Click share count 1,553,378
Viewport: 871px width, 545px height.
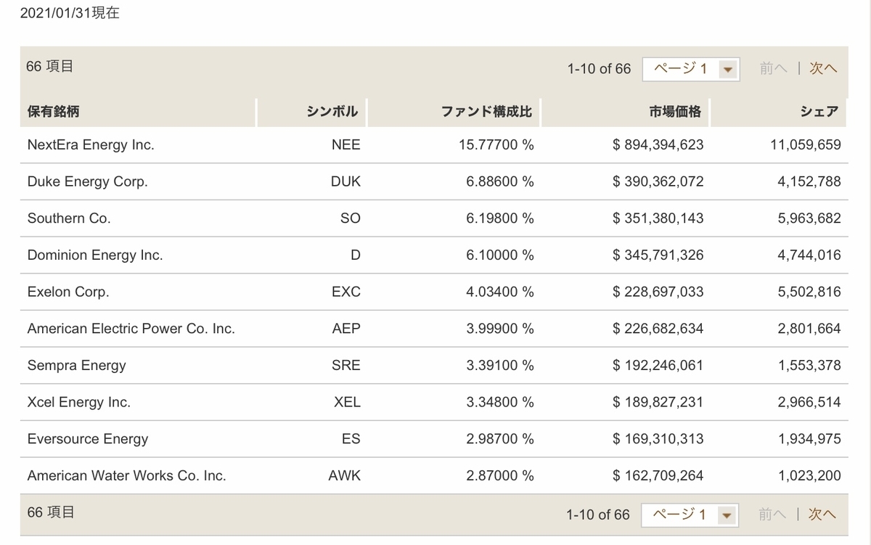(x=809, y=365)
